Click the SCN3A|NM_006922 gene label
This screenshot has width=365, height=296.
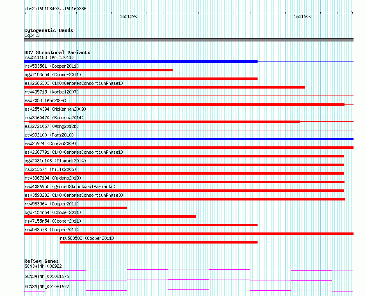43,266
